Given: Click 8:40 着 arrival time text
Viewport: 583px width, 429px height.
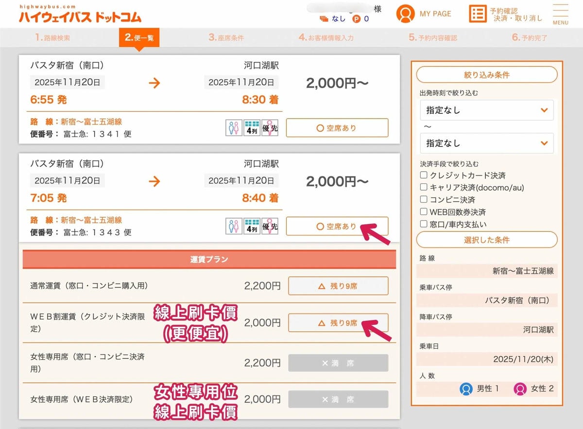Looking at the screenshot, I should pos(260,198).
